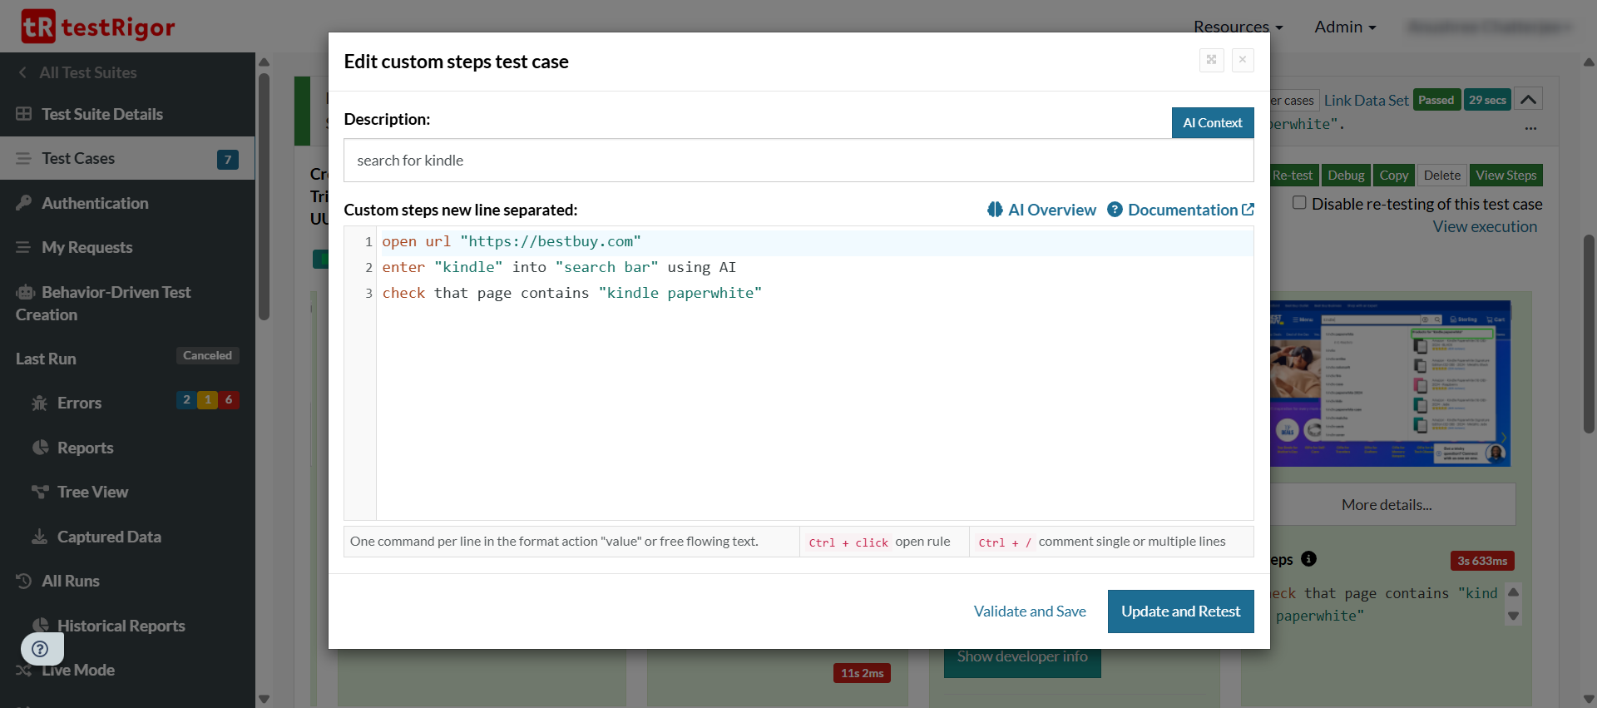Viewport: 1597px width, 708px height.
Task: Click the info icon beside steps
Action: point(1308,559)
